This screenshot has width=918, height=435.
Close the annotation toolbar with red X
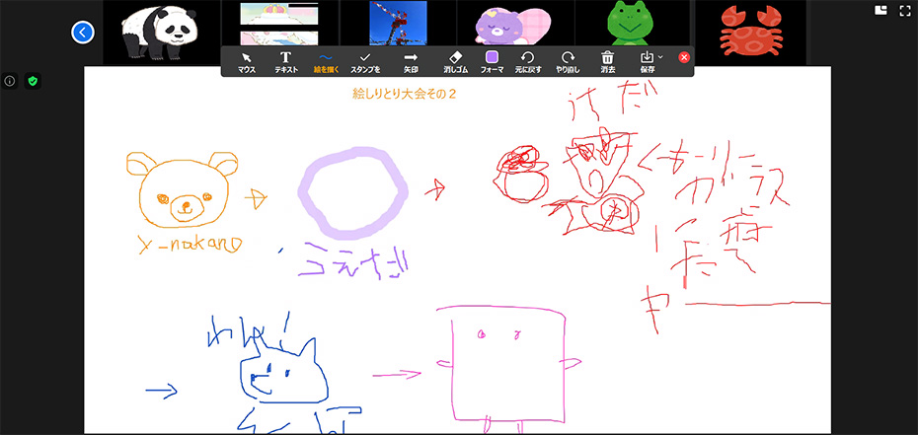click(684, 57)
